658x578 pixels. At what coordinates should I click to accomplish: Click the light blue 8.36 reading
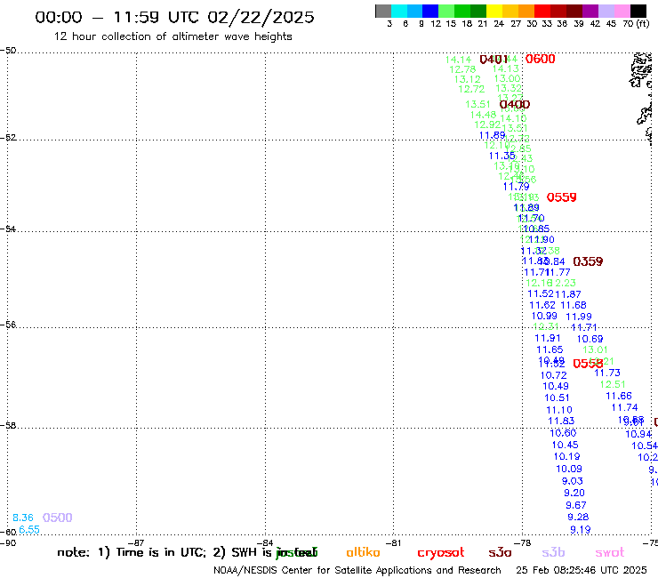coord(22,518)
